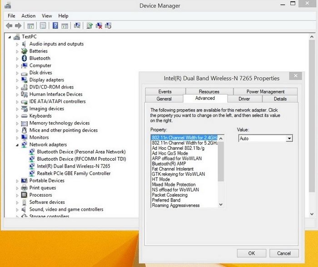The width and height of the screenshot is (318, 267).
Task: Select Roaming Aggressiveness in the Property list
Action: 175,205
